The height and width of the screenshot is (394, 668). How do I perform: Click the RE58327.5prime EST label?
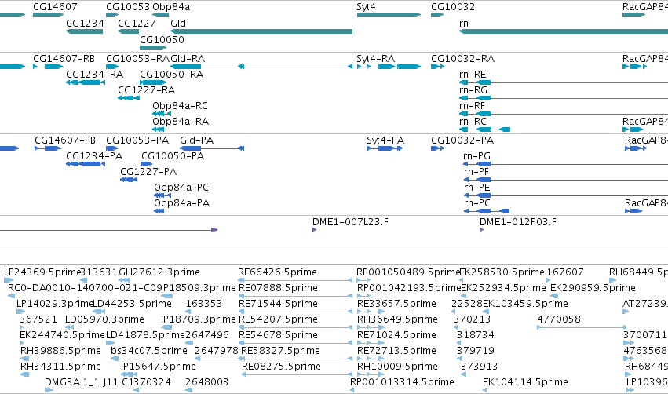point(280,352)
